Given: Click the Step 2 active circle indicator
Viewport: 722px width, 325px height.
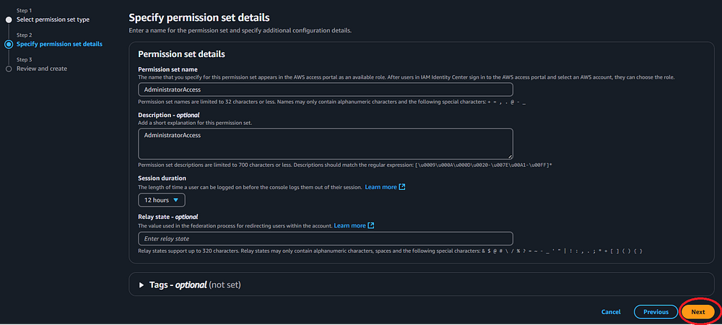Looking at the screenshot, I should pos(9,44).
